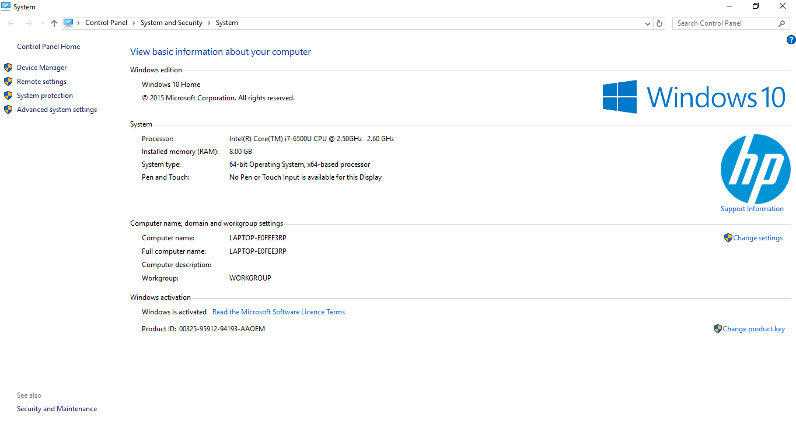Click the shield icon next to Change settings
The height and width of the screenshot is (424, 796).
728,238
